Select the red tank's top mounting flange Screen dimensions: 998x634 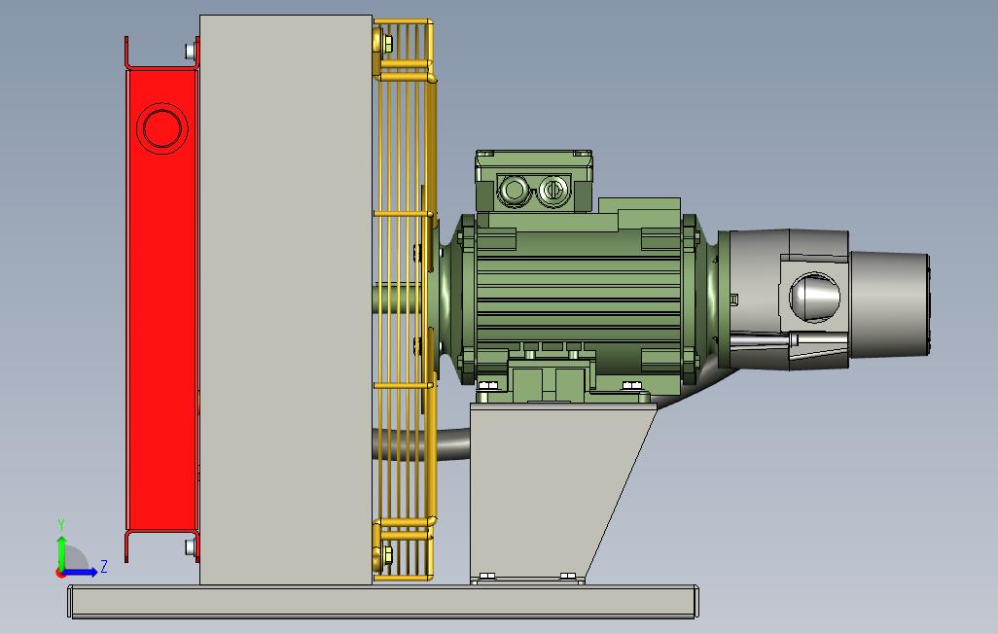(x=162, y=53)
